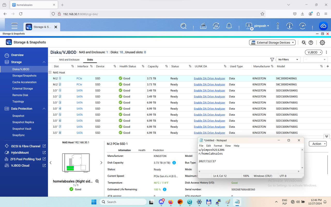Open Cache Acceleration in the sidebar
331x207 pixels.
click(24, 82)
